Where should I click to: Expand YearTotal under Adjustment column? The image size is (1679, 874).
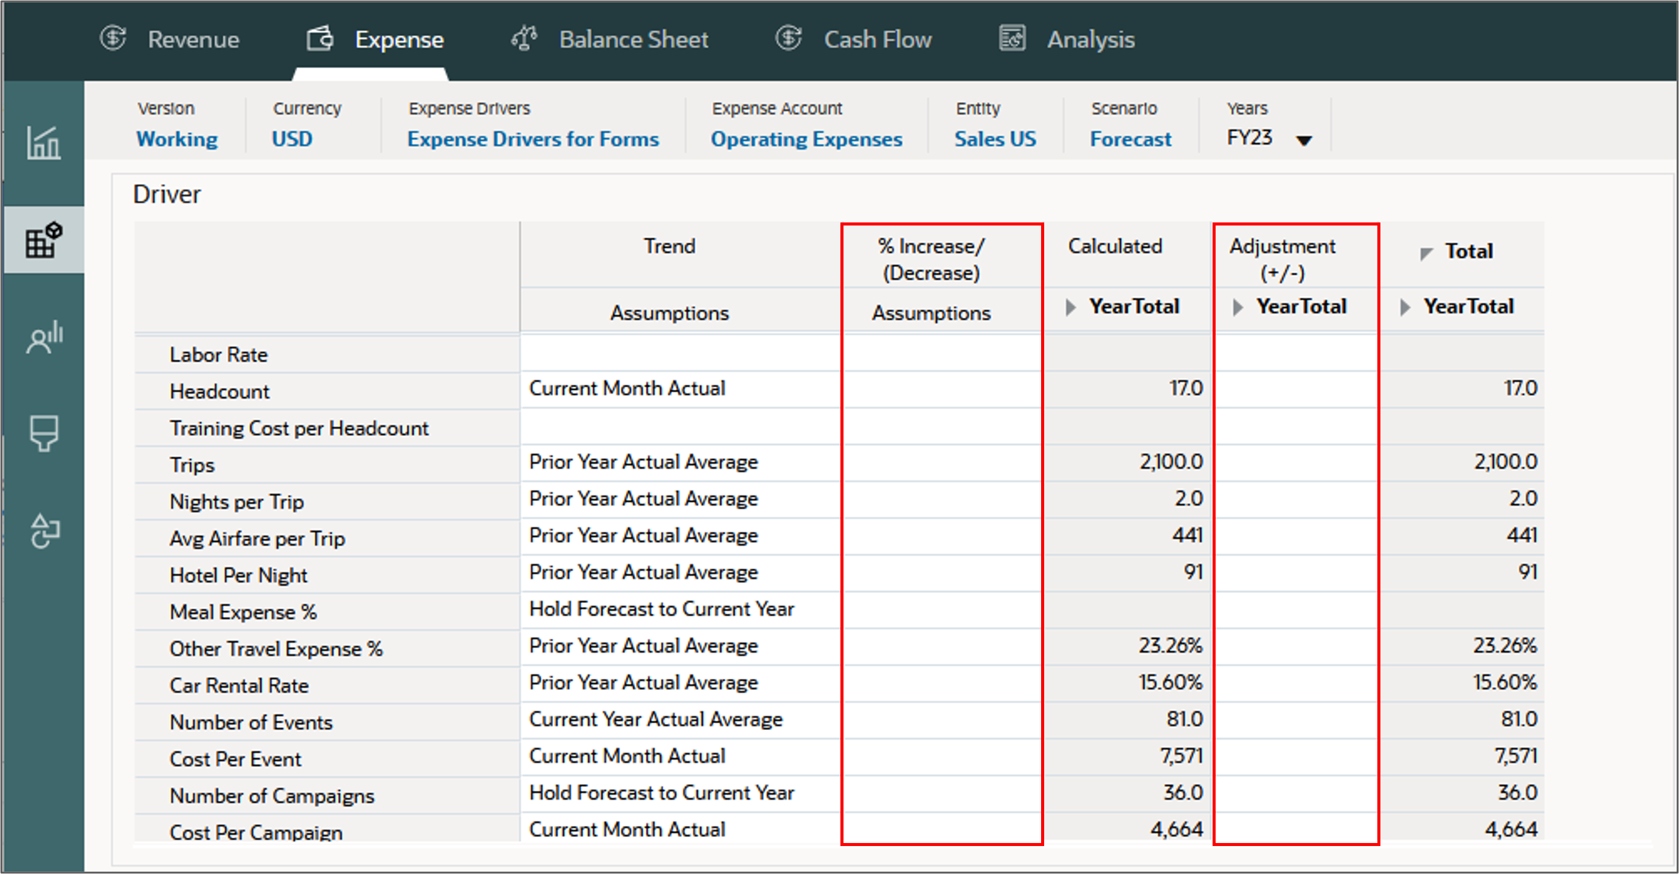tap(1237, 307)
